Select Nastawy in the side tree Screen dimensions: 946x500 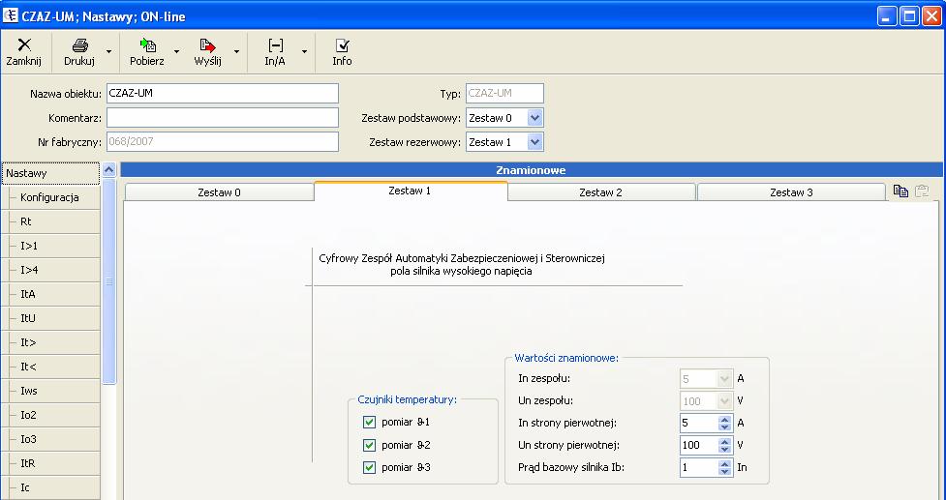click(x=50, y=173)
